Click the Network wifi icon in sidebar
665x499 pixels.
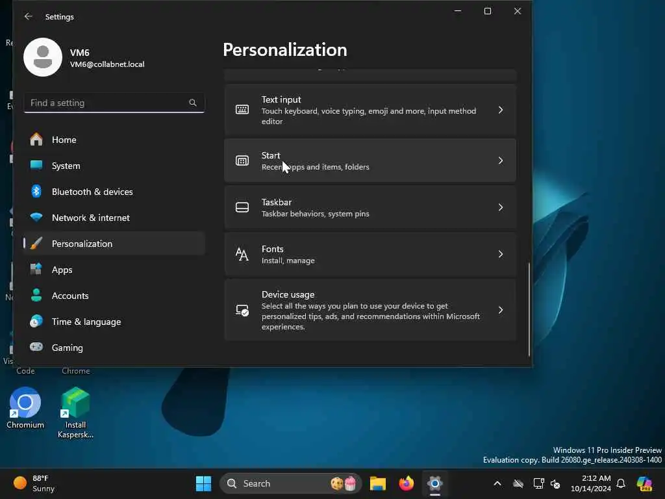click(36, 217)
